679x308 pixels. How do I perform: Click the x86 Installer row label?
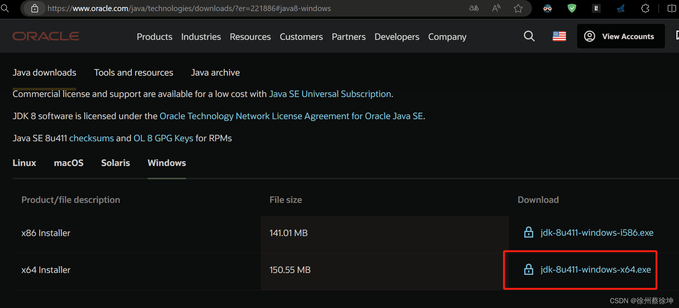46,233
